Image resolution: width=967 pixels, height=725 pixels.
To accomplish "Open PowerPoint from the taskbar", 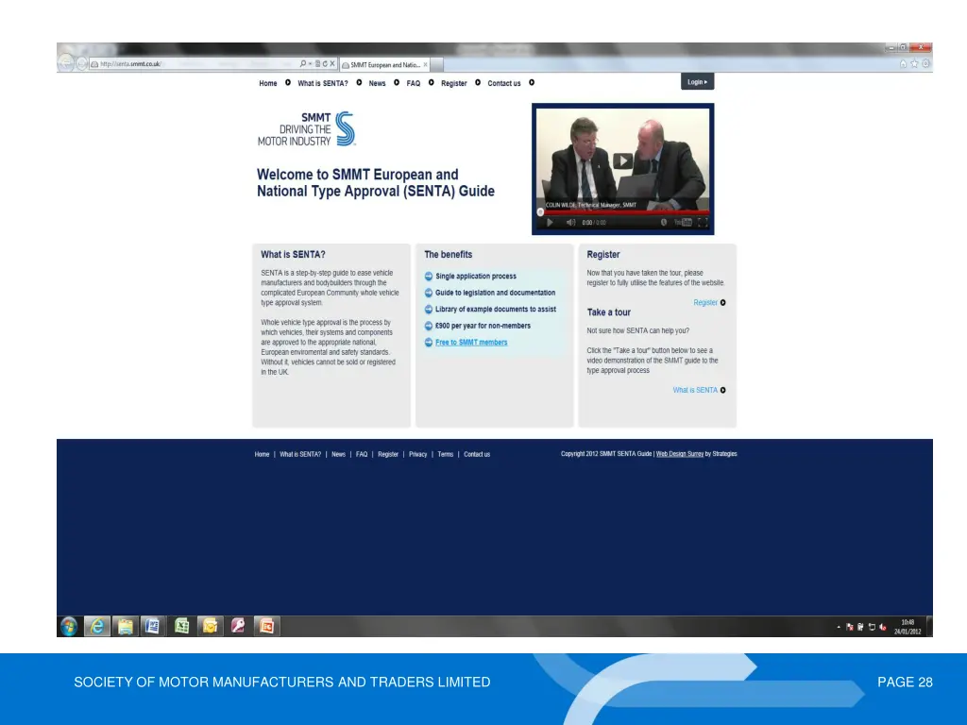I will tap(266, 627).
